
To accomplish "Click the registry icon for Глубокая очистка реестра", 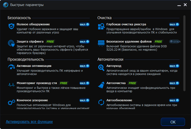I will click(101, 26).
